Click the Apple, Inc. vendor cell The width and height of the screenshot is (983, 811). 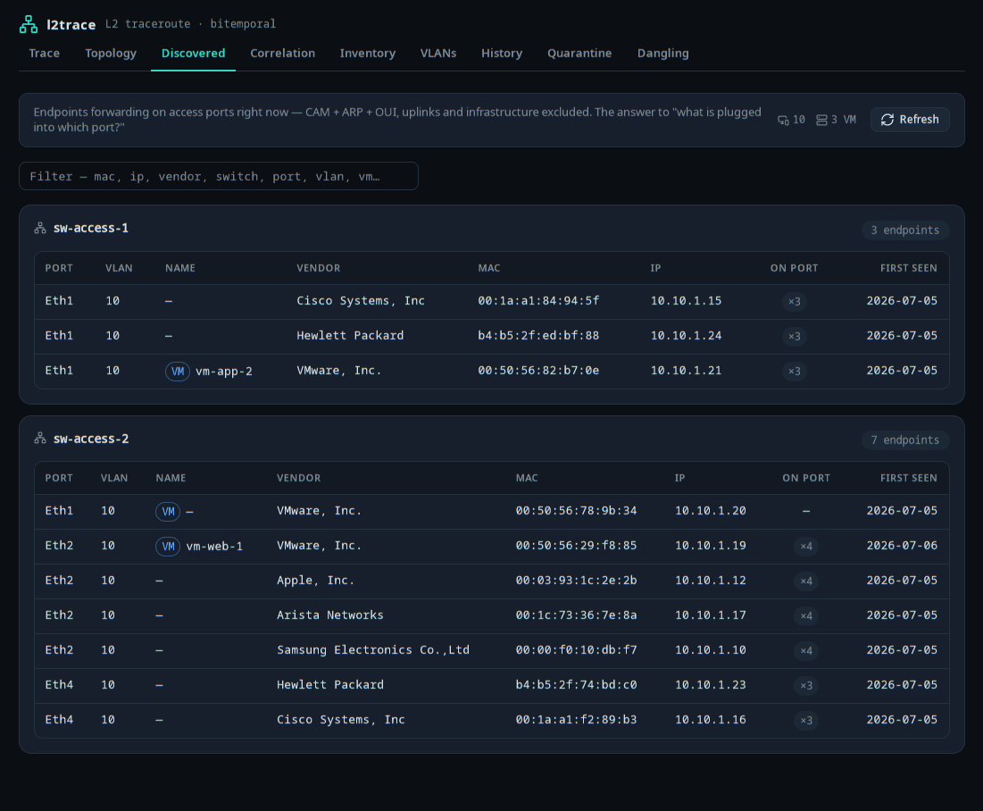(x=316, y=581)
